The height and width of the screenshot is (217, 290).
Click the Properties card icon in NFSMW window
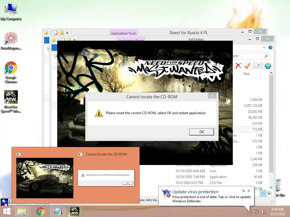[x=257, y=66]
